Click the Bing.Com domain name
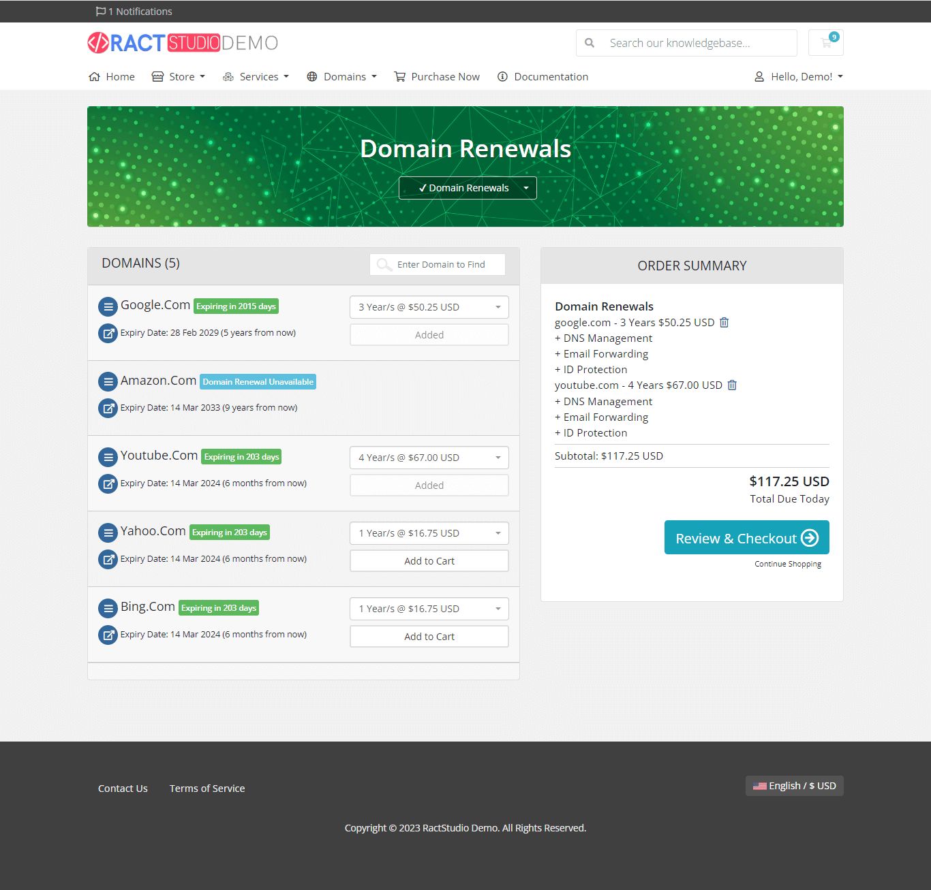Viewport: 931px width, 890px height. pyautogui.click(x=148, y=607)
